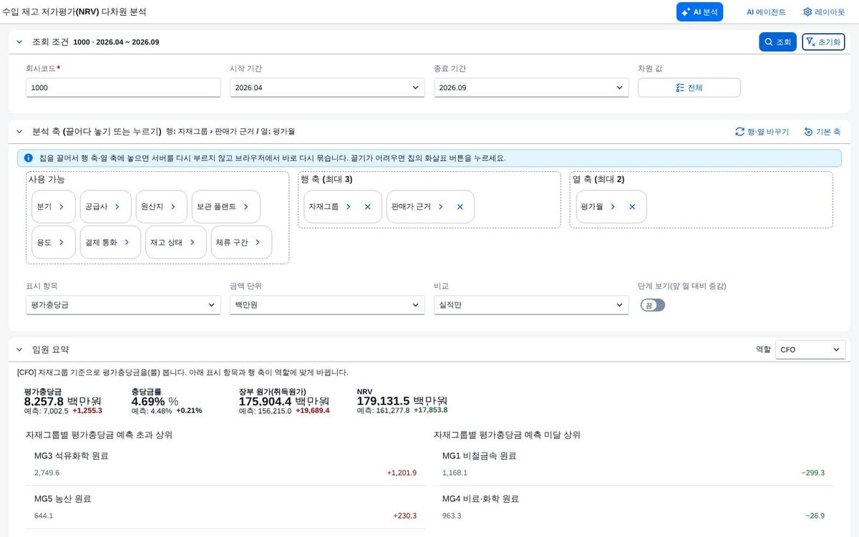Click the arrow on 재고 상태 chip
The height and width of the screenshot is (537, 859).
click(193, 243)
